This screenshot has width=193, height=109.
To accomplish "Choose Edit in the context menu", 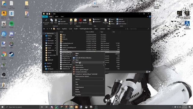I will click(76, 56).
